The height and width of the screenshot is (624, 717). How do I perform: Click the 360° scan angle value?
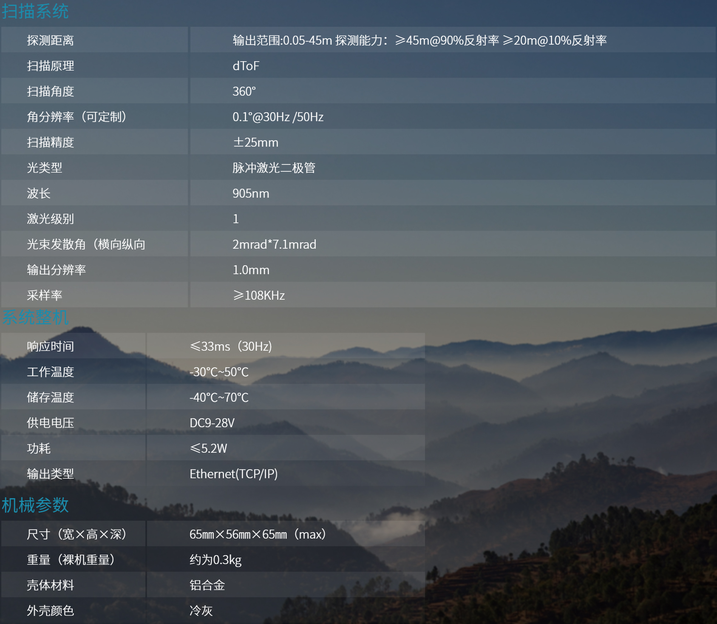[244, 91]
